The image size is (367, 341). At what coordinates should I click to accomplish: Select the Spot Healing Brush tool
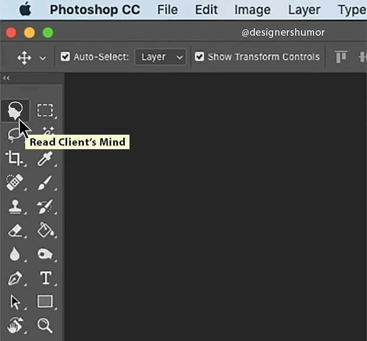point(14,182)
